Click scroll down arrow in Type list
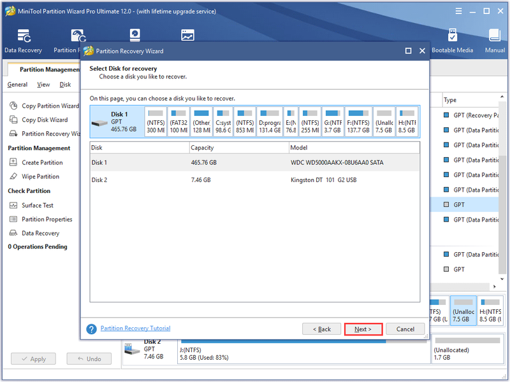Viewport: 510px width, 382px height. 502,279
